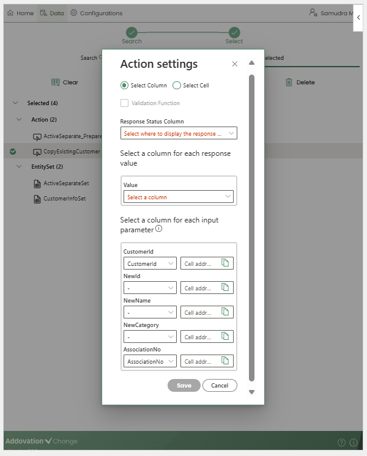The width and height of the screenshot is (367, 456).
Task: Open the Response Status Column dropdown
Action: click(x=179, y=133)
